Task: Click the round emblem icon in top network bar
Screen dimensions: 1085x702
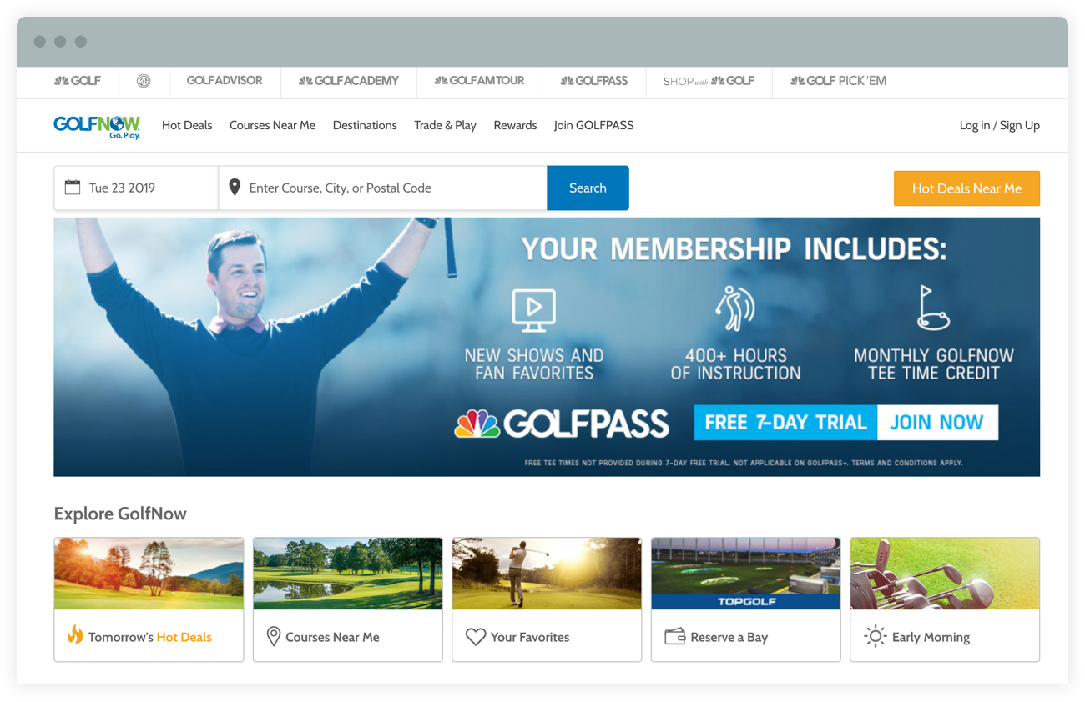Action: pyautogui.click(x=144, y=81)
